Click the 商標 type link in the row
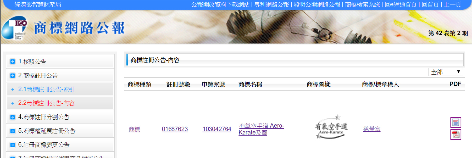Image resolution: width=472 pixels, height=158 pixels. coord(135,129)
